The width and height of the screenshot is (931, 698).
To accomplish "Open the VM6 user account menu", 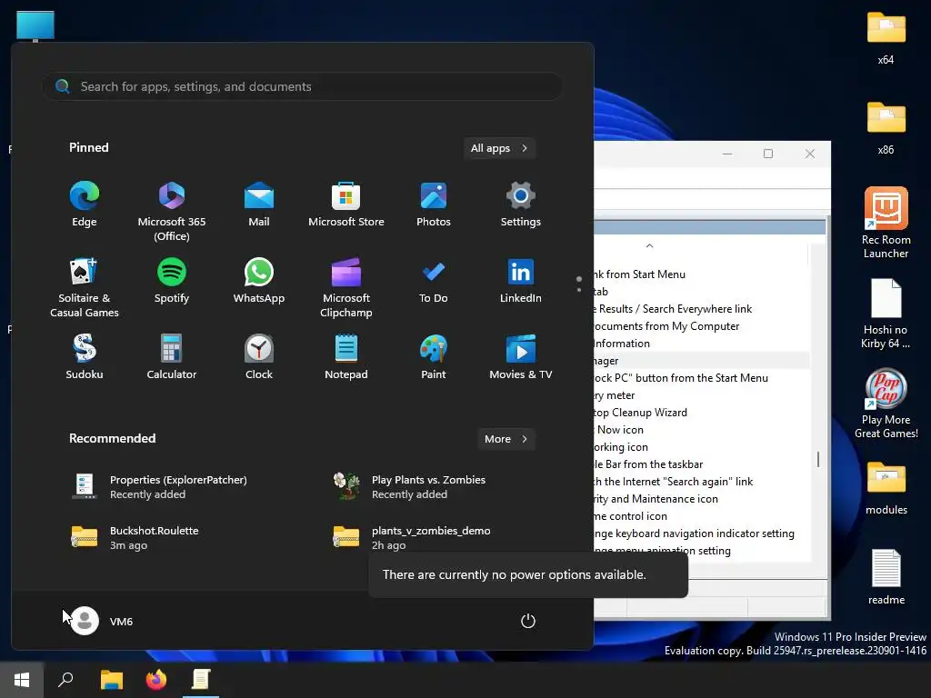I will coord(102,621).
